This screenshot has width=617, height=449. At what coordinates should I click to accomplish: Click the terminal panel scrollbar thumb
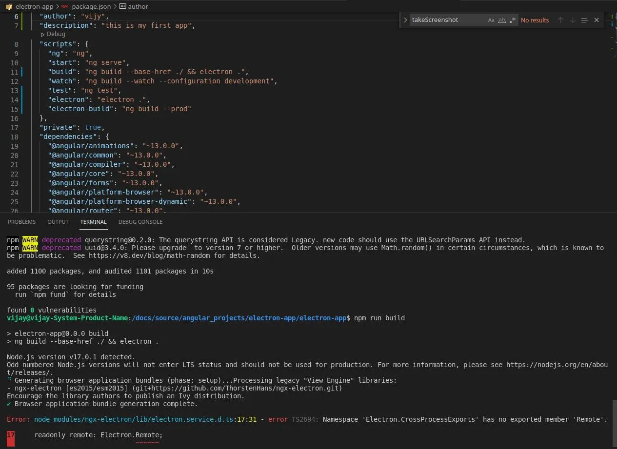point(614,422)
